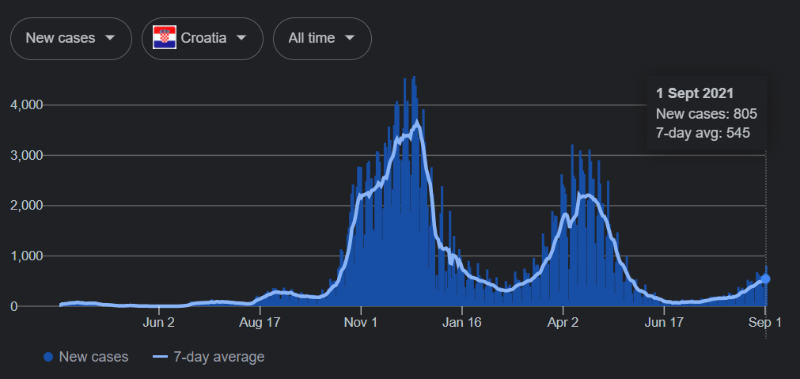Click the arrow on New cases dropdown
Image resolution: width=800 pixels, height=379 pixels.
[x=110, y=38]
